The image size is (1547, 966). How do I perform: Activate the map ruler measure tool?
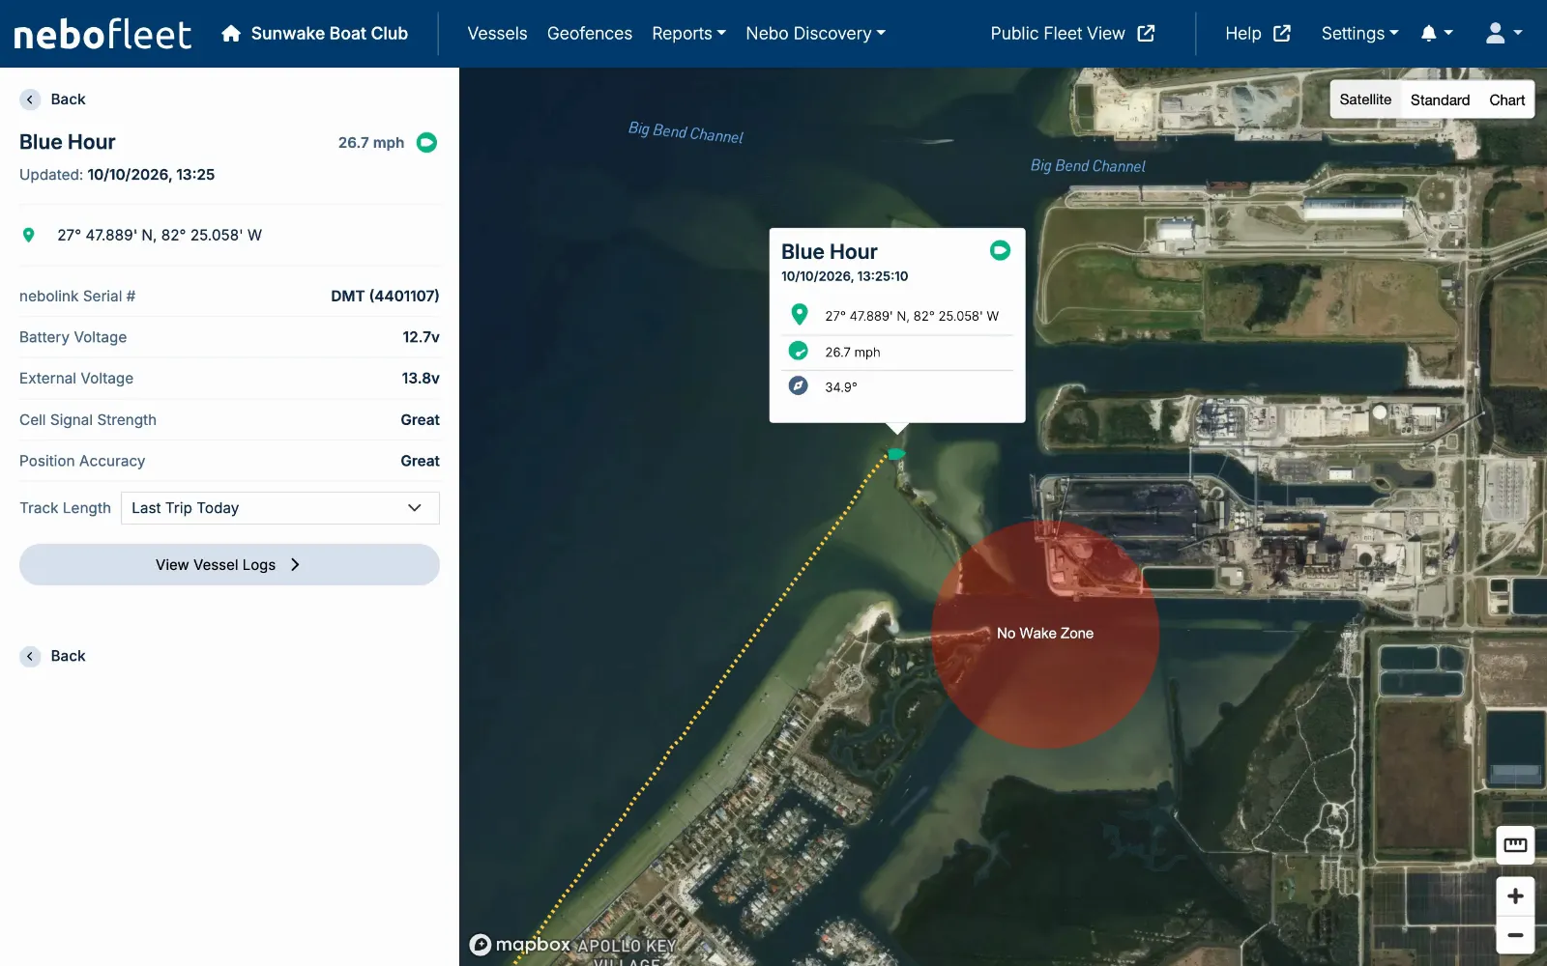tap(1515, 845)
